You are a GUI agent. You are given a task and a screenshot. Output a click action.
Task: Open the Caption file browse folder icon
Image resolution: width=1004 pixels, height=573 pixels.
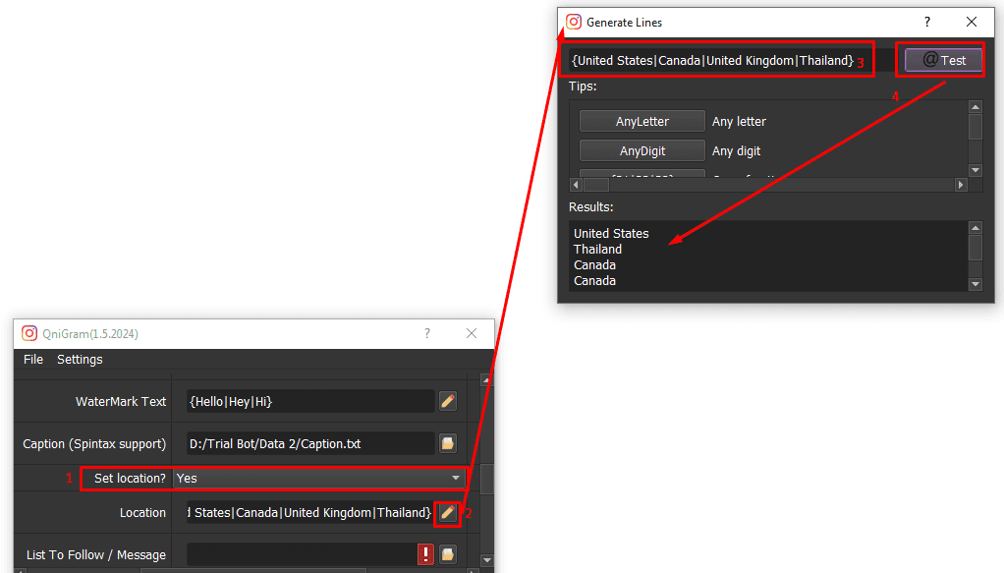(448, 443)
